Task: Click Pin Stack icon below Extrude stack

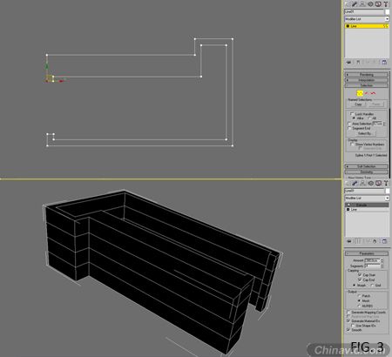Action: [x=349, y=241]
